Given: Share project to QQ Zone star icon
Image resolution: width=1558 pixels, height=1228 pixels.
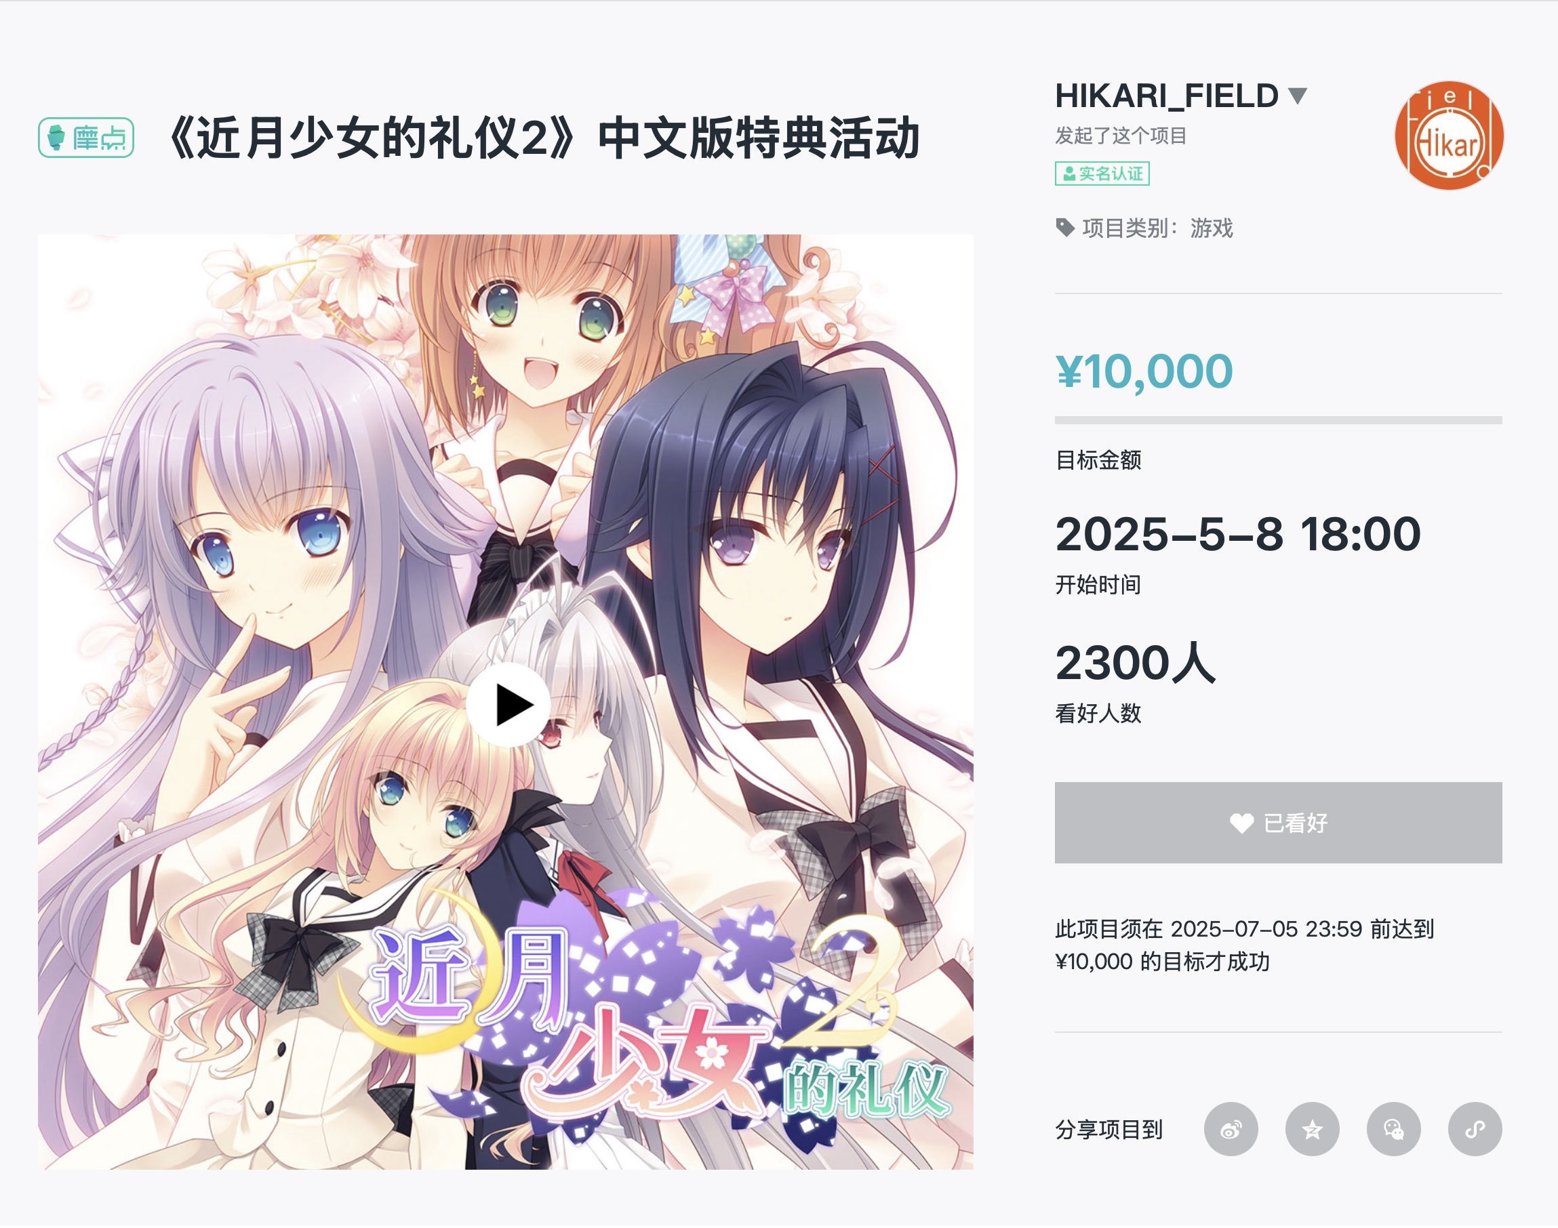Looking at the screenshot, I should pyautogui.click(x=1312, y=1130).
